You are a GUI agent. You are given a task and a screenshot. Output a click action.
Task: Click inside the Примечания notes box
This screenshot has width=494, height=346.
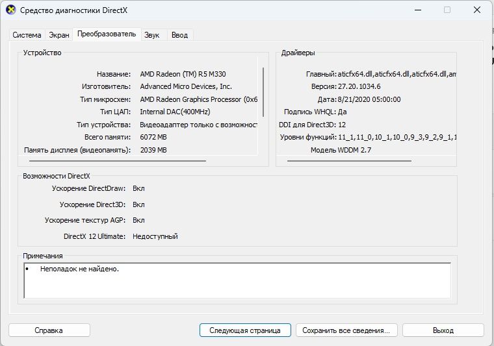pos(237,280)
